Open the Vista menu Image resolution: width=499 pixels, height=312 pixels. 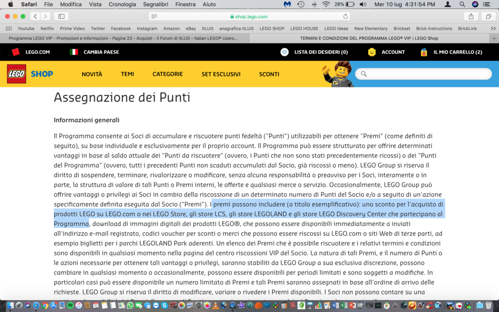tap(95, 4)
